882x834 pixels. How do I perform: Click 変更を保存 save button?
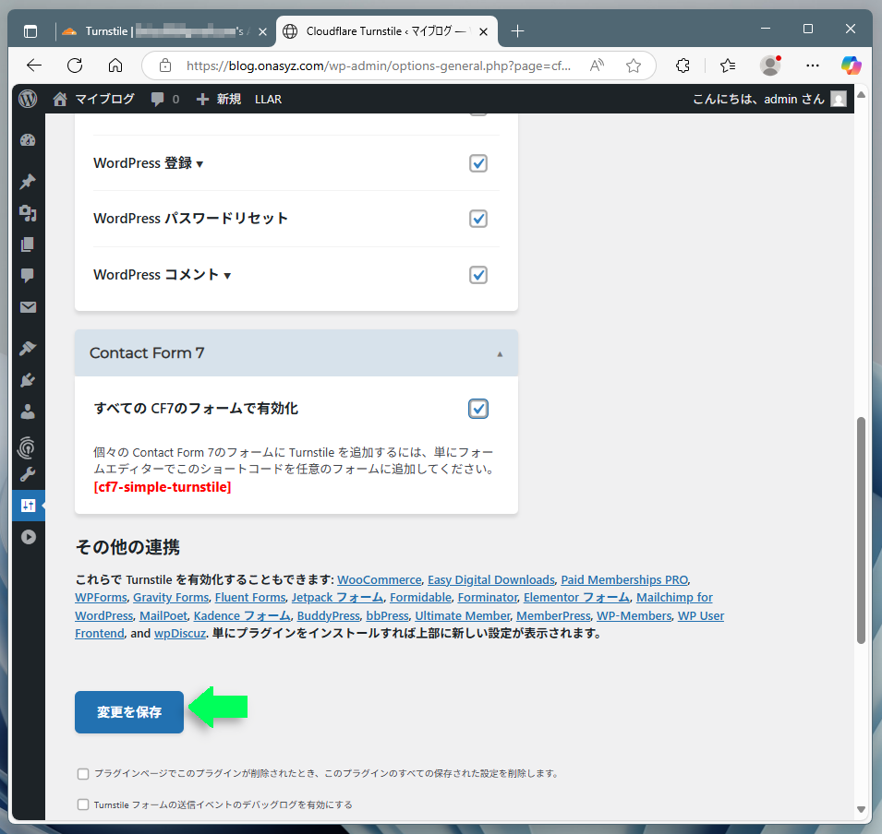[x=129, y=712]
